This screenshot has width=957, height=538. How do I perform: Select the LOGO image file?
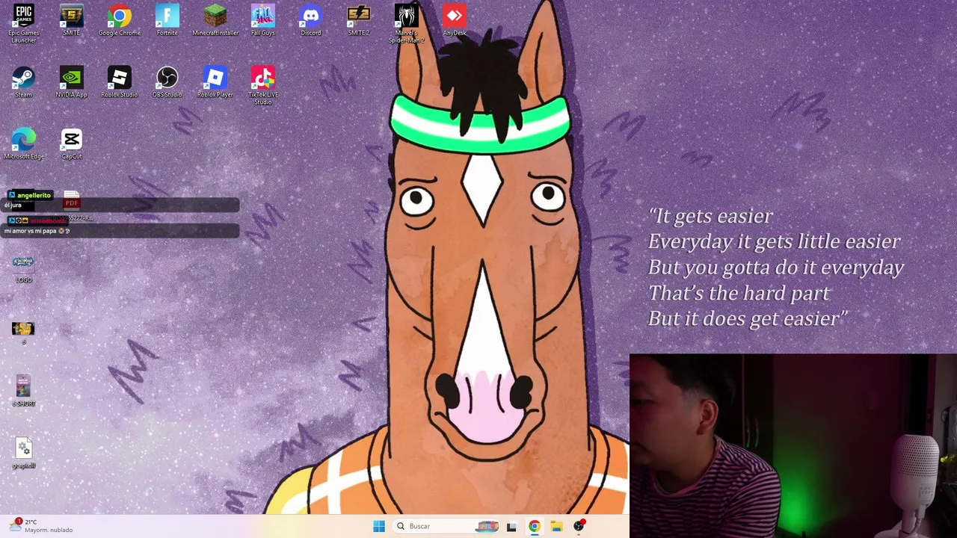tap(24, 268)
